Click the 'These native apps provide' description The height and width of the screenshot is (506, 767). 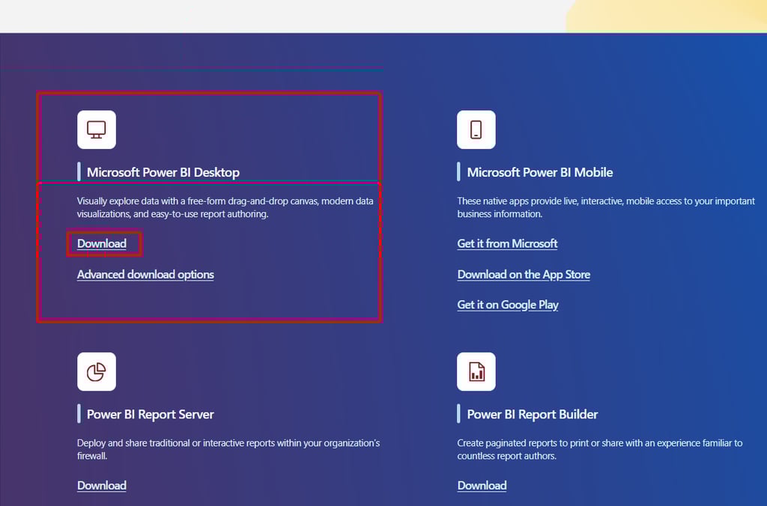(606, 207)
